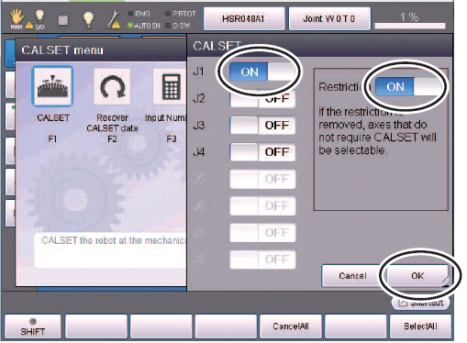
Task: Click the HSR048A1 robot name button
Action: 244,19
